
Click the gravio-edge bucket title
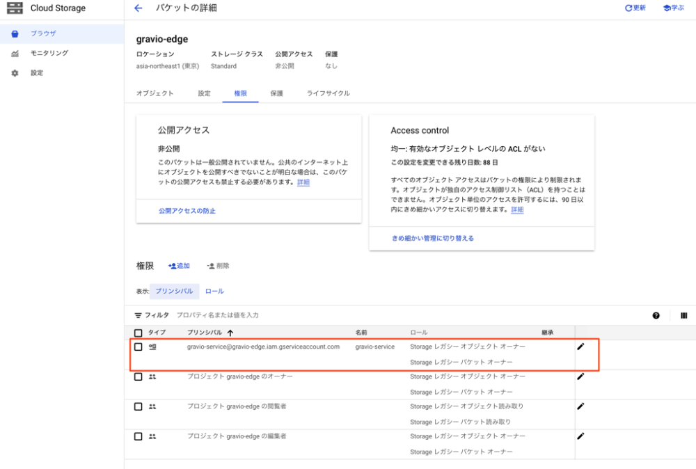[162, 39]
